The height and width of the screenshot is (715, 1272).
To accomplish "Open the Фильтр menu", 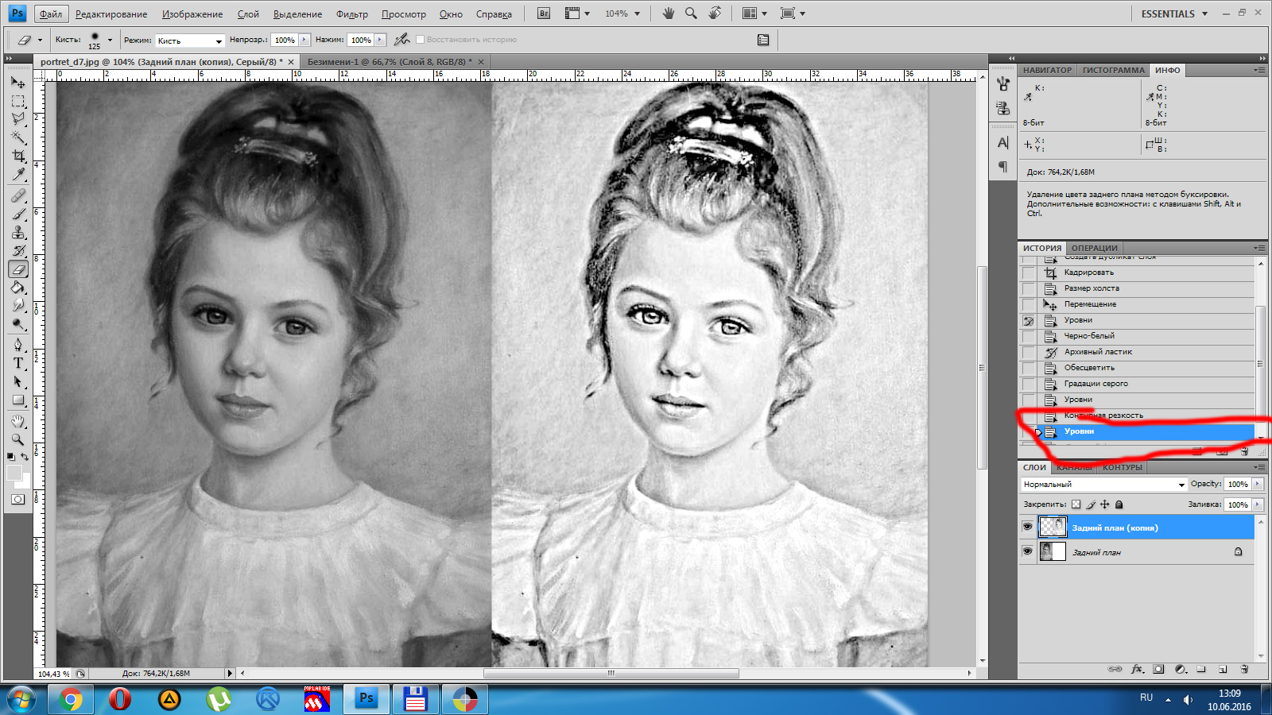I will [x=351, y=14].
